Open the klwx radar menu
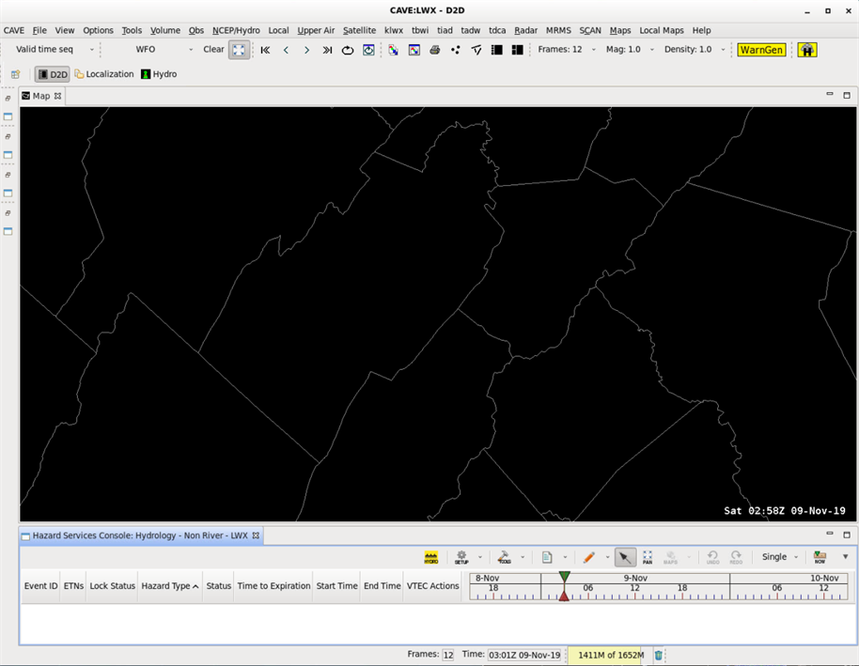The image size is (859, 666). [x=394, y=30]
